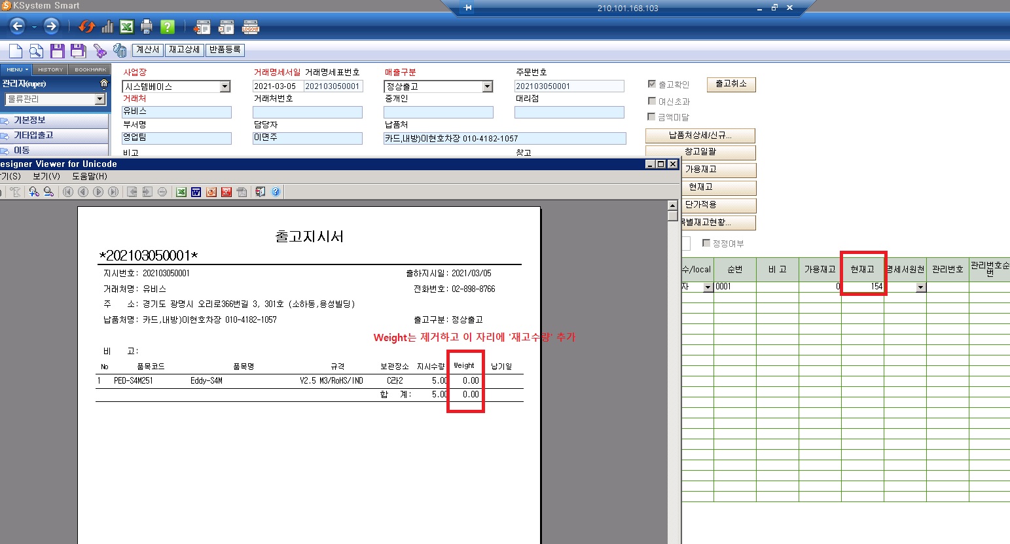This screenshot has width=1010, height=544.
Task: Export report to Word in viewer toolbar
Action: click(x=196, y=192)
